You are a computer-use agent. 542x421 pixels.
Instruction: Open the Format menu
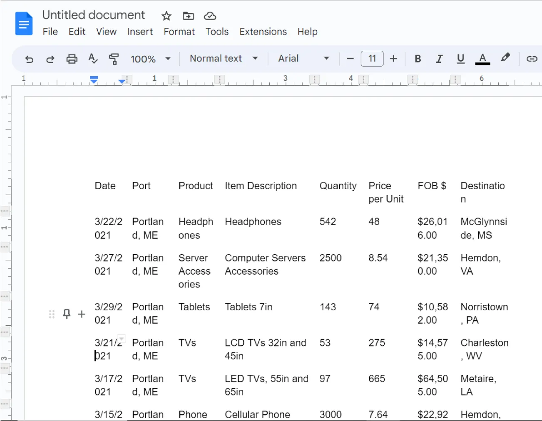point(179,32)
